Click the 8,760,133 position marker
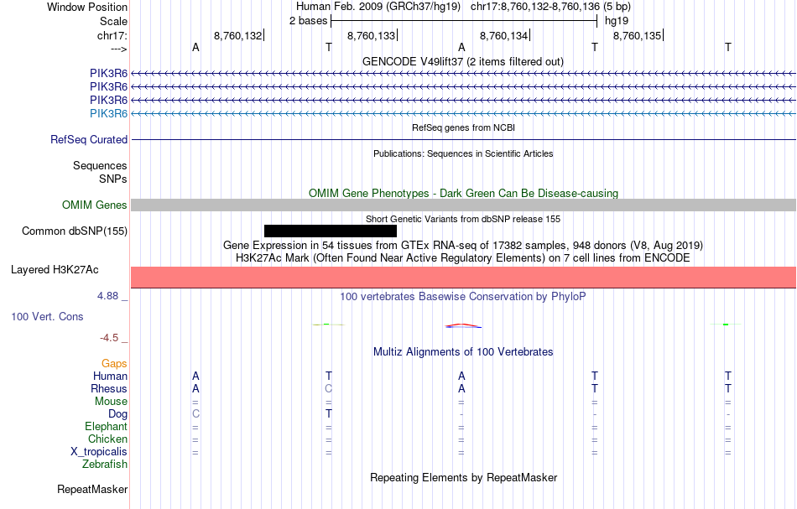Viewport: 797px width, 509px height. tap(371, 35)
